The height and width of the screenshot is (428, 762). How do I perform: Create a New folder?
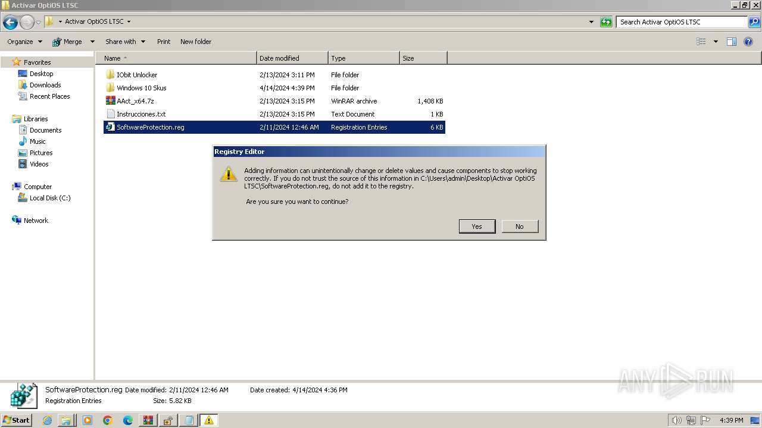196,42
